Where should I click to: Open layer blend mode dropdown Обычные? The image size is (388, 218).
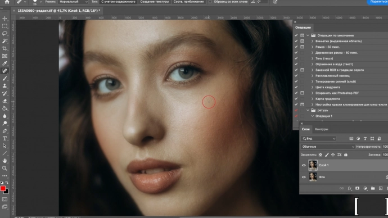click(328, 147)
